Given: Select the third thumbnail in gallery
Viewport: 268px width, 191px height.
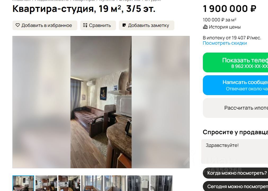Looking at the screenshot, I should (69, 183).
